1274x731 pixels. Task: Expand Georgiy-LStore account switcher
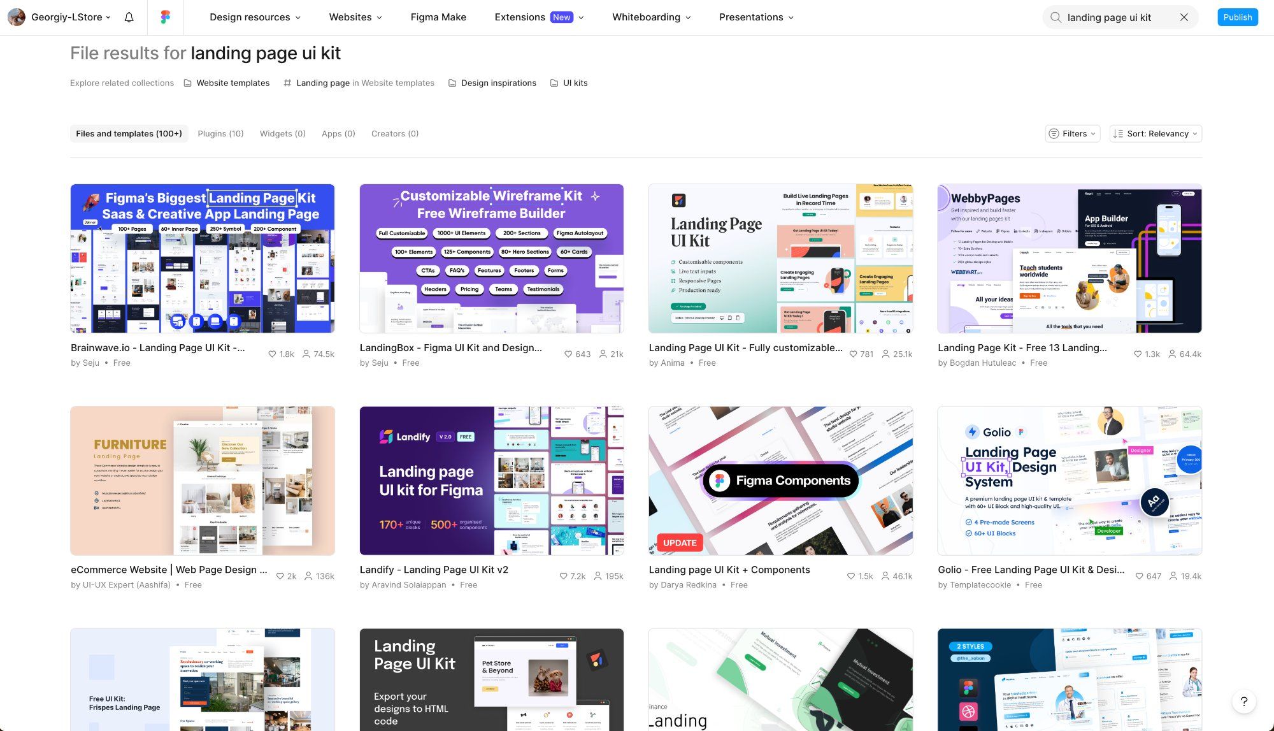coord(70,17)
